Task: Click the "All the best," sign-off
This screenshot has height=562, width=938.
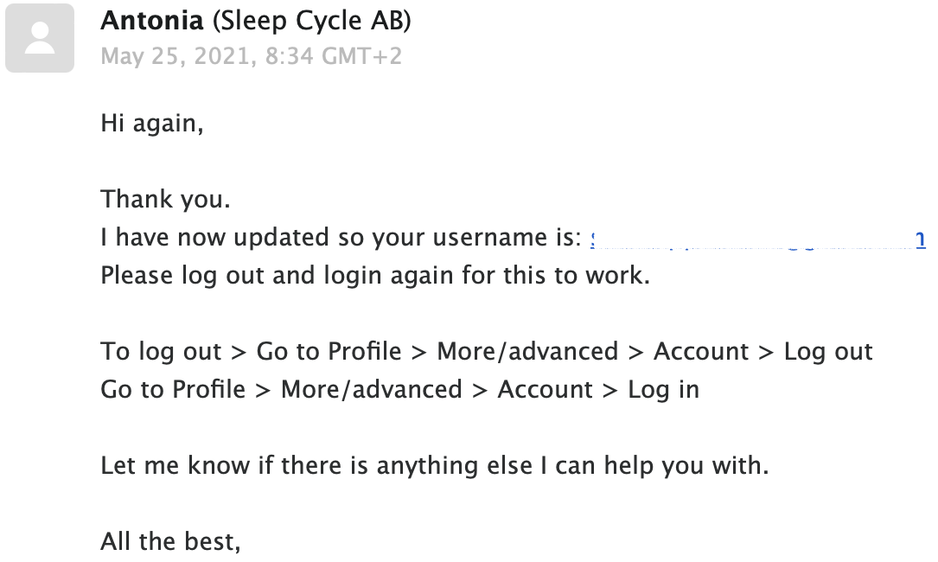Action: 170,542
